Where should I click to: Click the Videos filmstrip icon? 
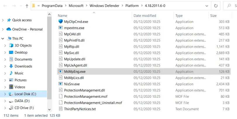(x=11, y=87)
